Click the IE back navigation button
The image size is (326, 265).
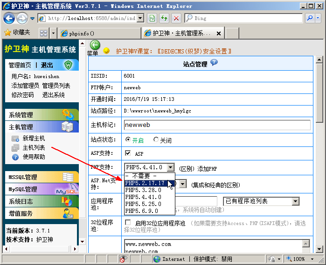[9, 18]
